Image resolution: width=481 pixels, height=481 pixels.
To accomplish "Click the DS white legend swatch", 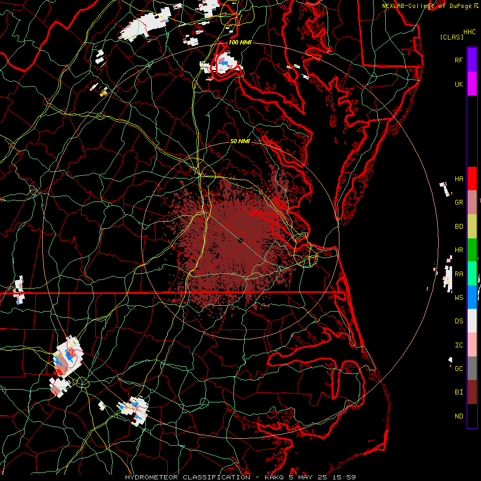I will [x=472, y=321].
